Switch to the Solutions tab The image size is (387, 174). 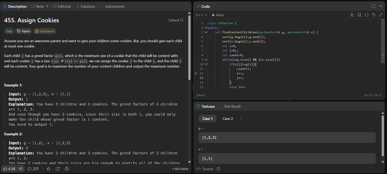[x=85, y=6]
